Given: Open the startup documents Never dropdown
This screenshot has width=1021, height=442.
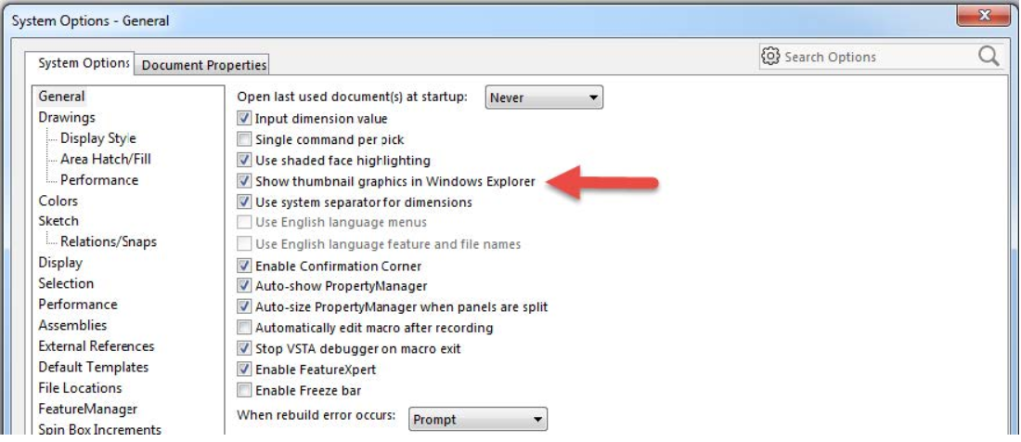Looking at the screenshot, I should point(544,97).
